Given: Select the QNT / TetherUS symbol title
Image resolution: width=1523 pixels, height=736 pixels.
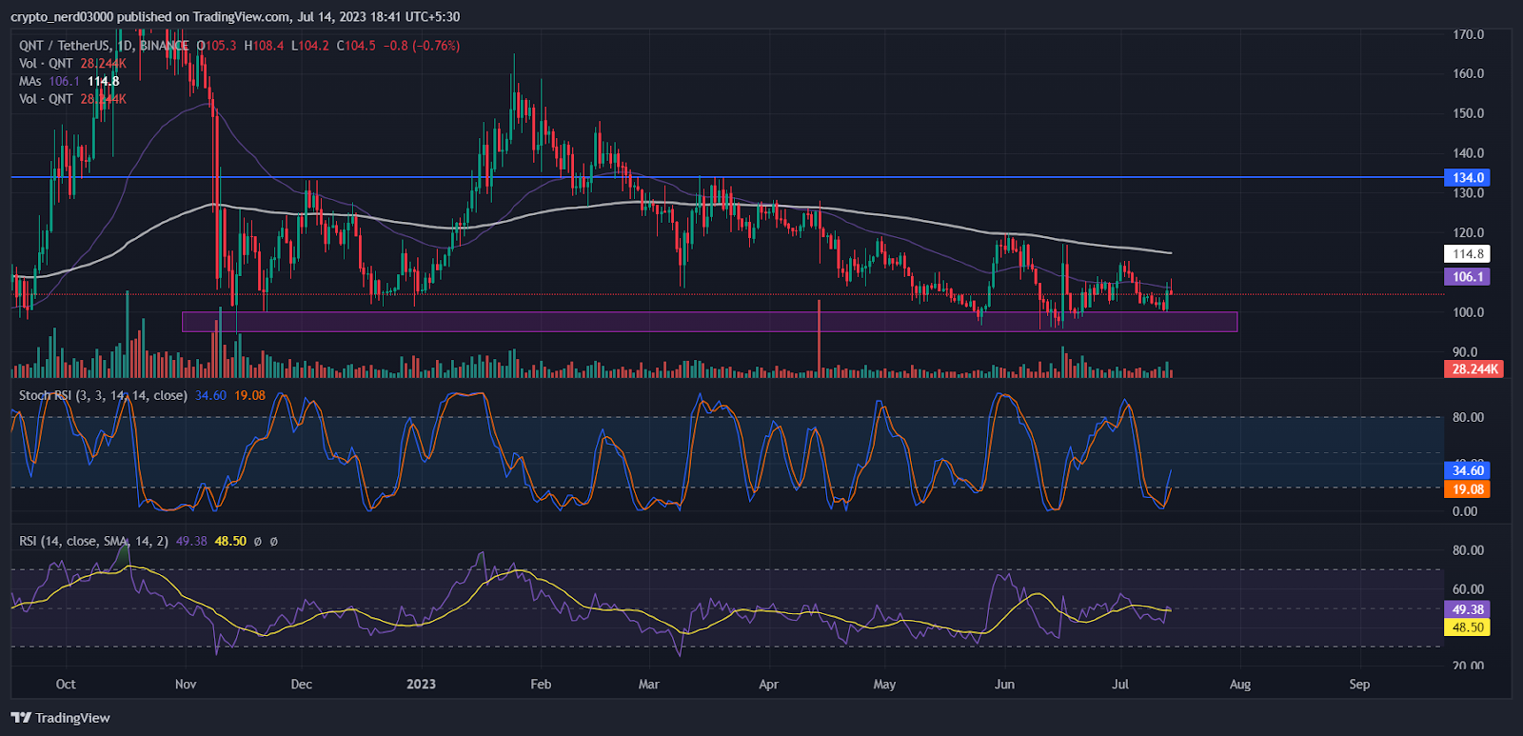Looking at the screenshot, I should (104, 46).
